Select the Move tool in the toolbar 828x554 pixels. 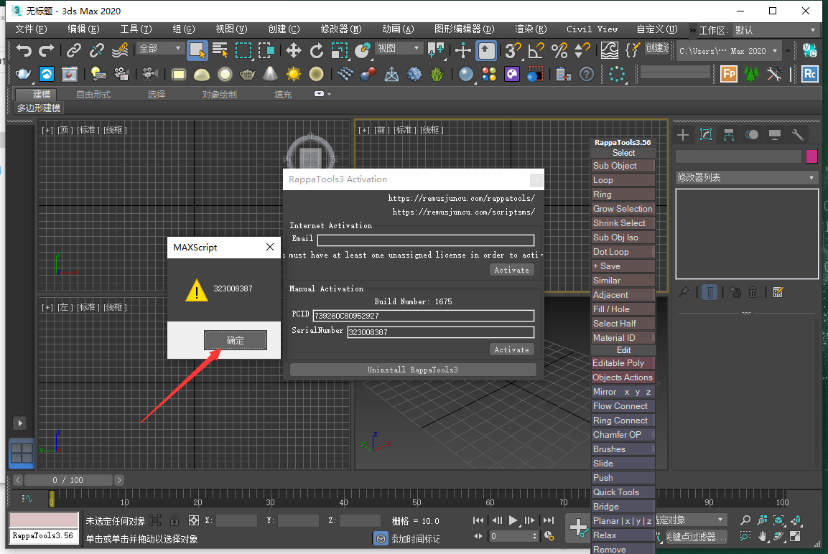coord(292,51)
